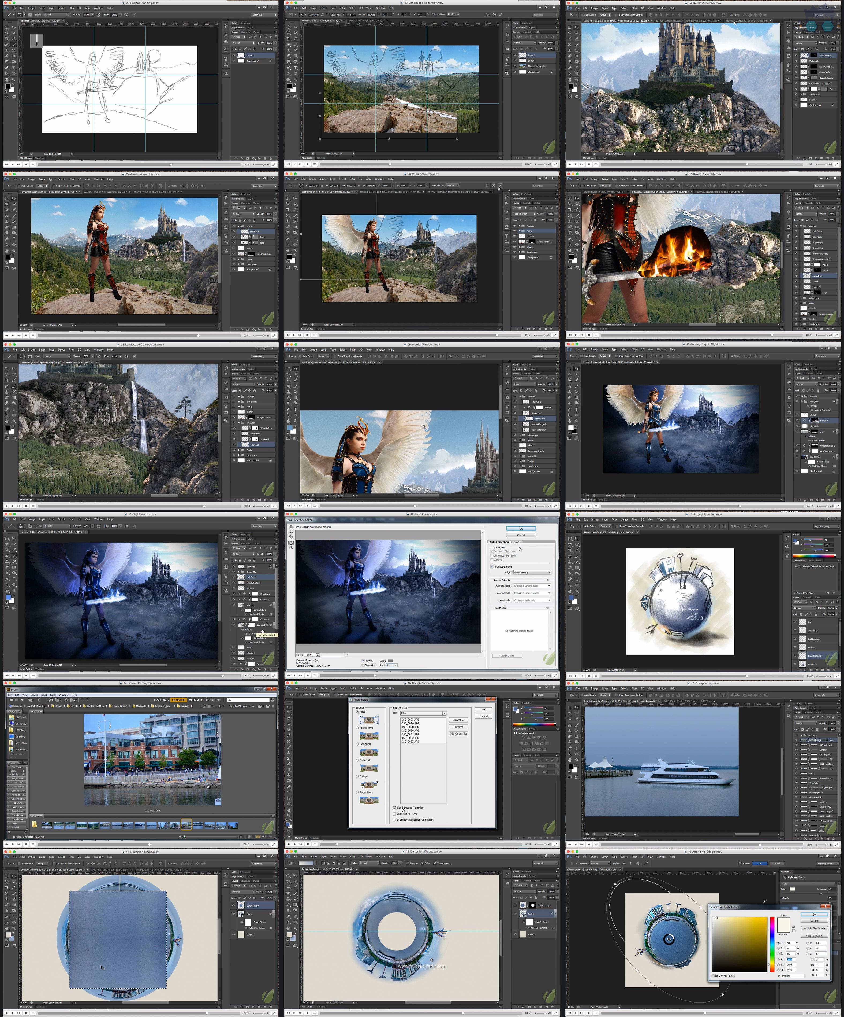Select Move Grid tool in Lens Correction dialog
The width and height of the screenshot is (844, 1017).
coord(291,537)
